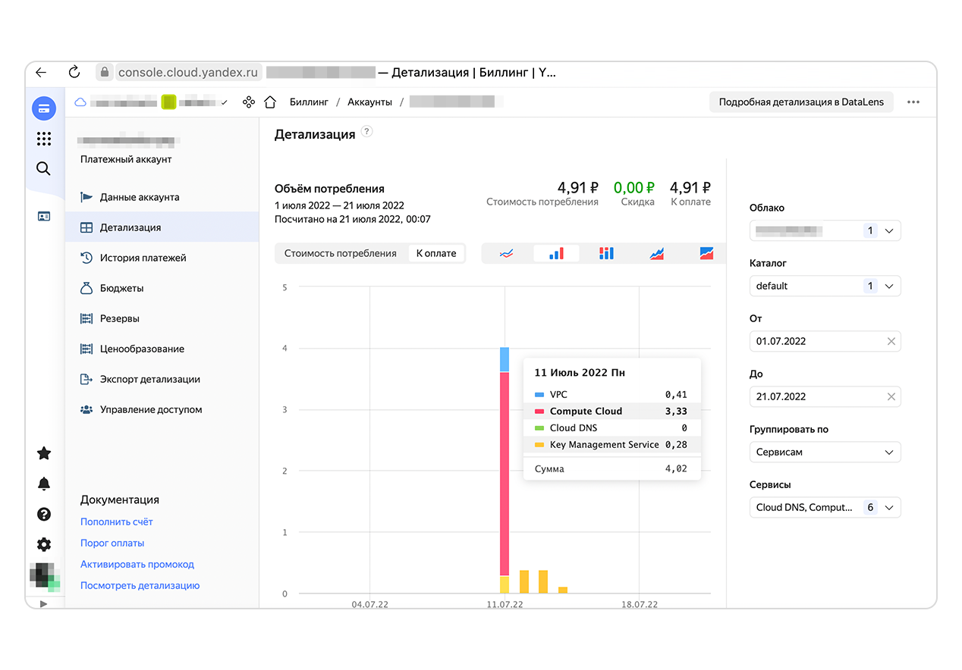
Task: Click the ID card icon in the left rail
Action: click(44, 217)
